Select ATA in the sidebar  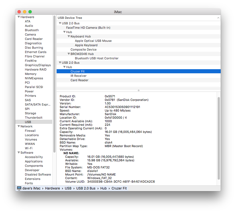(x=28, y=21)
